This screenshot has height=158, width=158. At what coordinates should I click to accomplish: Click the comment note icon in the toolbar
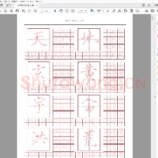[108, 11]
